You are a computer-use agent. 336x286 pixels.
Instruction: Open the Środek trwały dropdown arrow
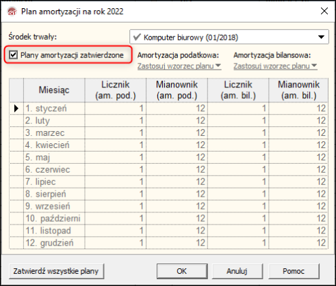pyautogui.click(x=321, y=37)
